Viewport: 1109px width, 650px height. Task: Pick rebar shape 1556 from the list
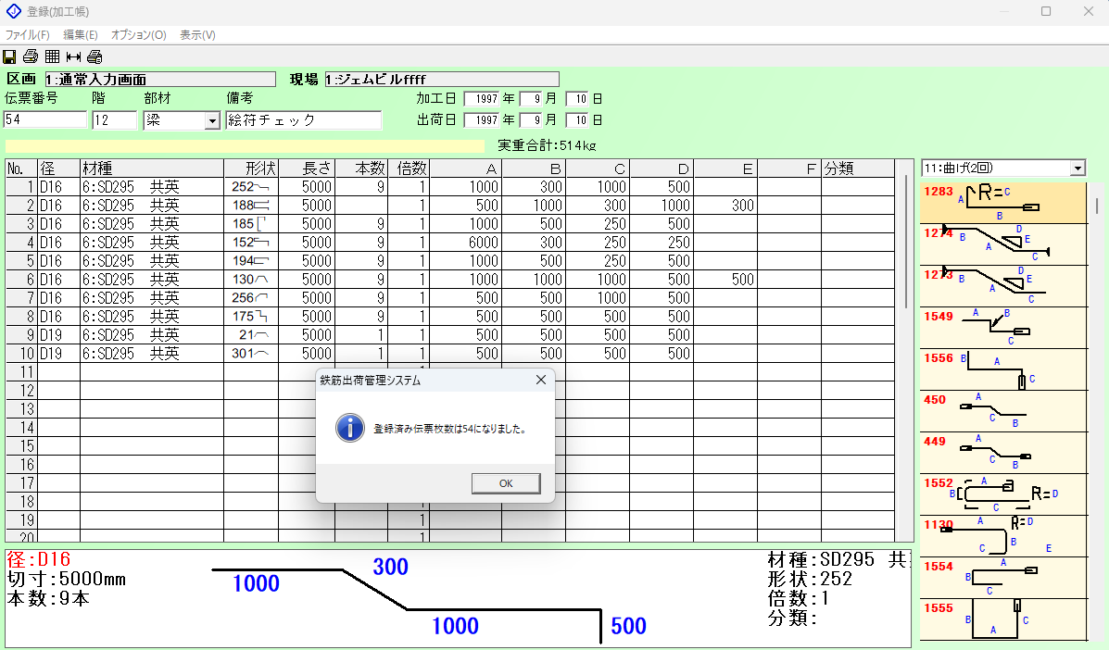[x=1002, y=369]
